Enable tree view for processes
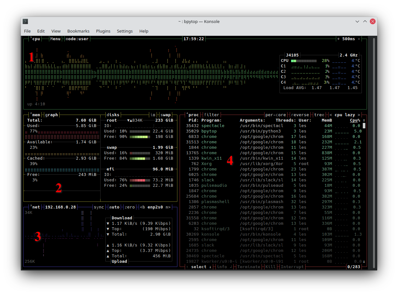398x295 pixels. pyautogui.click(x=319, y=115)
